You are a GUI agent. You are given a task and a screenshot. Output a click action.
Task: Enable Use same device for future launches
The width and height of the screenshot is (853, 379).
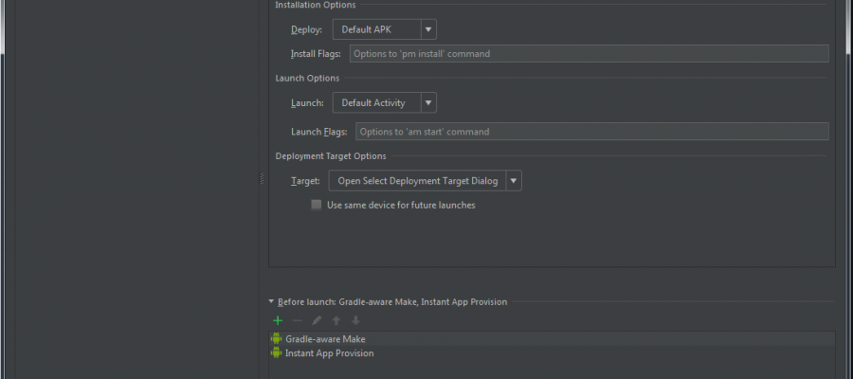point(317,205)
